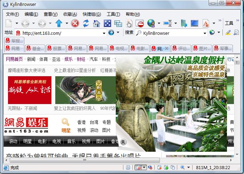
Task: Click the horizontal scrollbar thumb
Action: click(x=85, y=160)
